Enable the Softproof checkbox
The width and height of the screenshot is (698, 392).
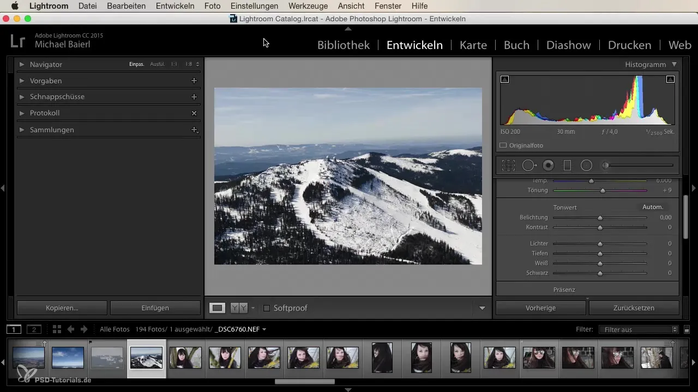point(267,308)
